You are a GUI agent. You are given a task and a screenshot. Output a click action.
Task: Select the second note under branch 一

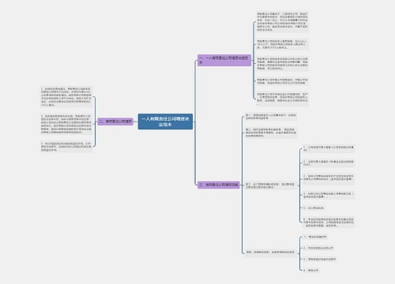coord(282,44)
